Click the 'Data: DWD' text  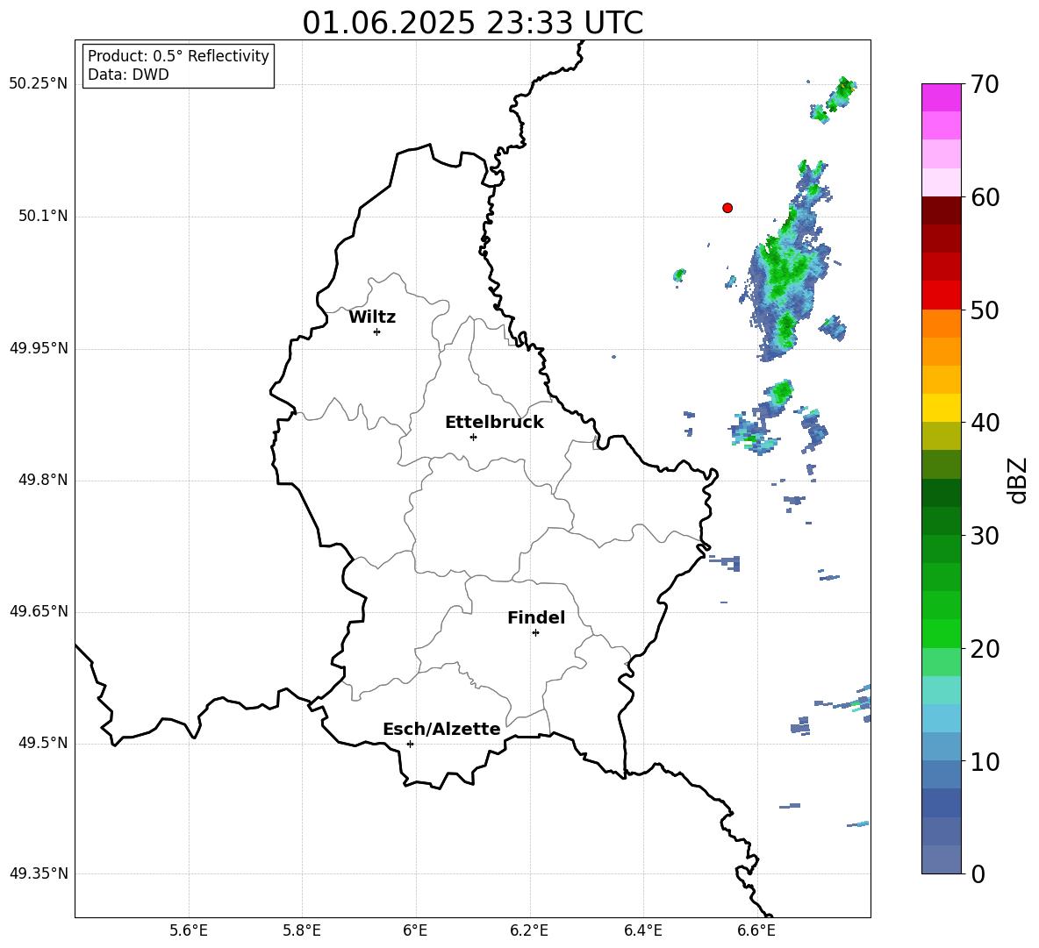pyautogui.click(x=128, y=75)
